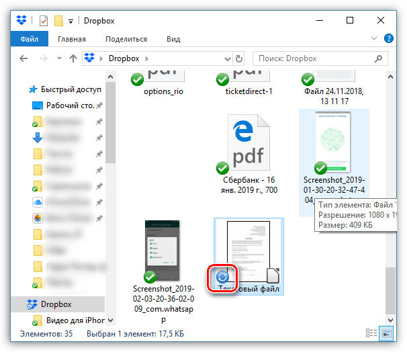Click the colorful Photos icon in sidebar
The height and width of the screenshot is (352, 407).
tap(38, 218)
